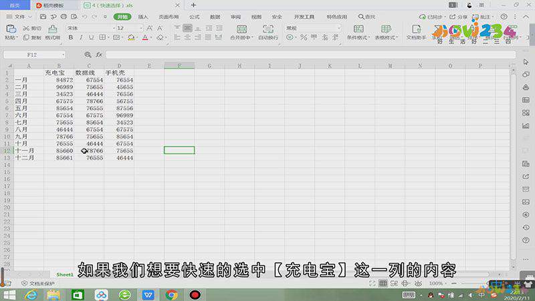Image resolution: width=535 pixels, height=301 pixels.
Task: Click the fx insert function icon
Action: coord(99,55)
